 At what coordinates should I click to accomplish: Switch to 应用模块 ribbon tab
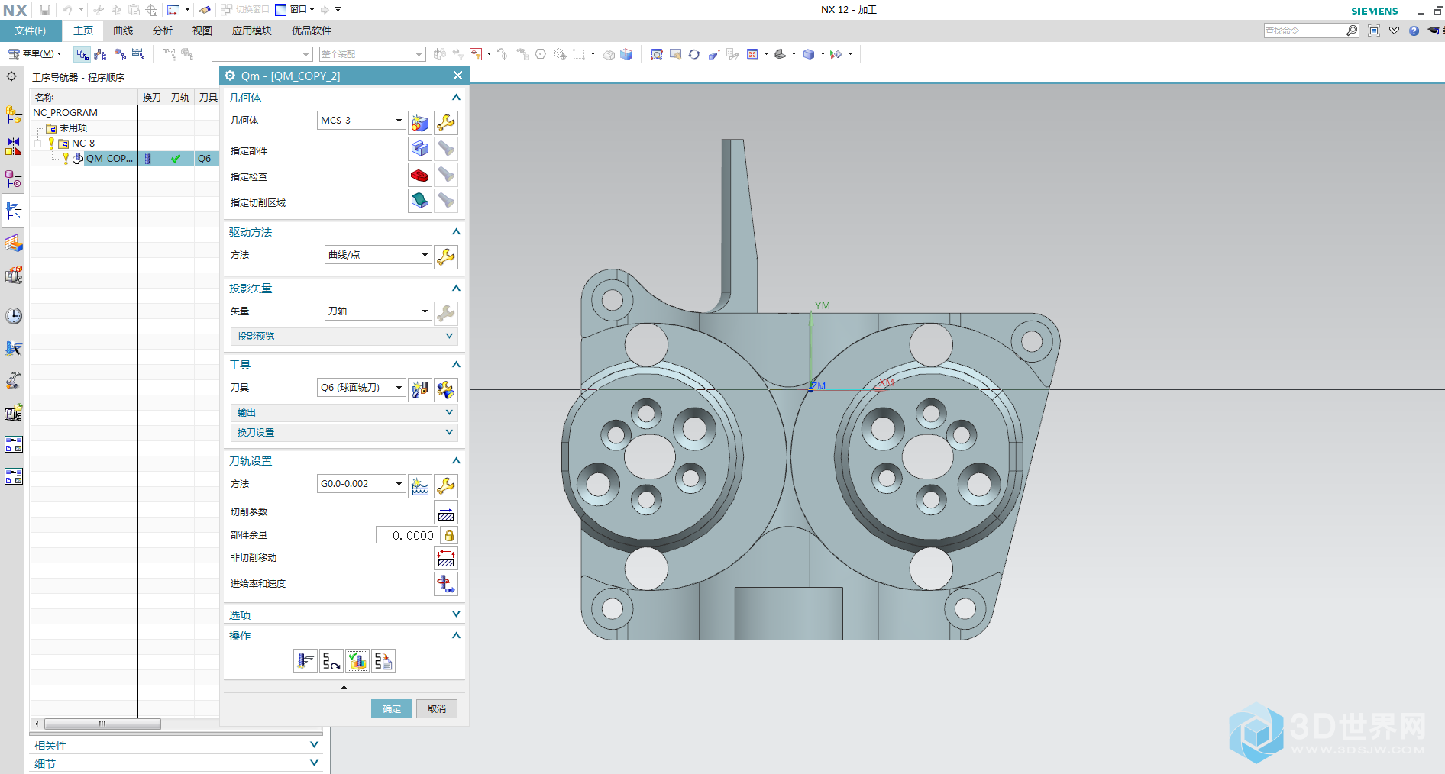252,31
